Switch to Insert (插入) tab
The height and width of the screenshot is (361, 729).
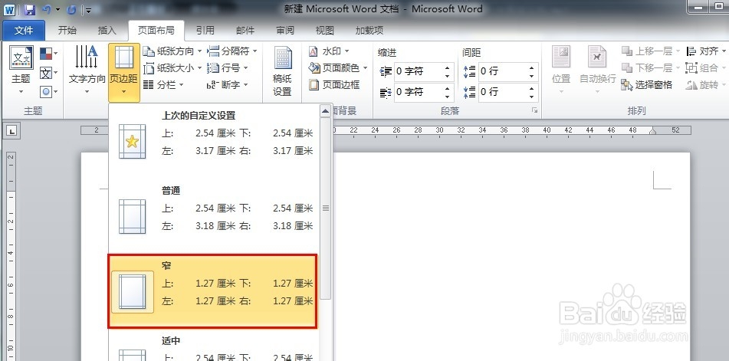click(107, 31)
